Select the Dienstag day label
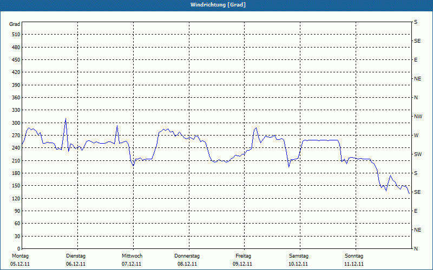This screenshot has width=433, height=270. (x=76, y=256)
